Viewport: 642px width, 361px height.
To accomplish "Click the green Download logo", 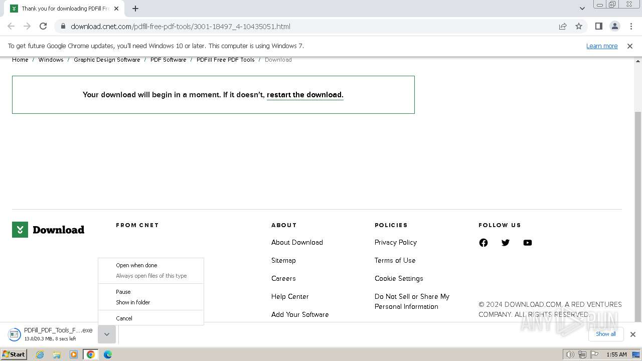I will pyautogui.click(x=48, y=230).
